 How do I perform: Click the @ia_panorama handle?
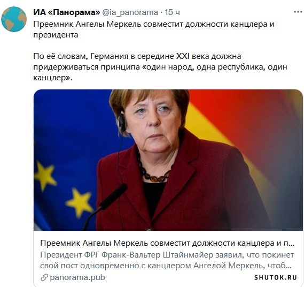(x=130, y=12)
